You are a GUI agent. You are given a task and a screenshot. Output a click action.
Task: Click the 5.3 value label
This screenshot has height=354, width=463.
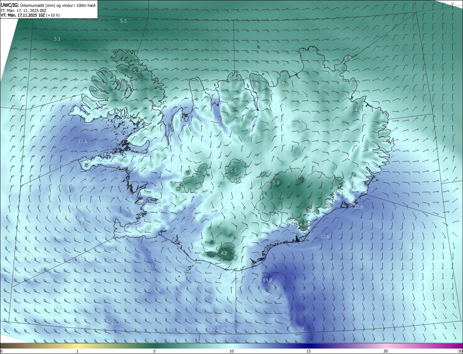(123, 21)
